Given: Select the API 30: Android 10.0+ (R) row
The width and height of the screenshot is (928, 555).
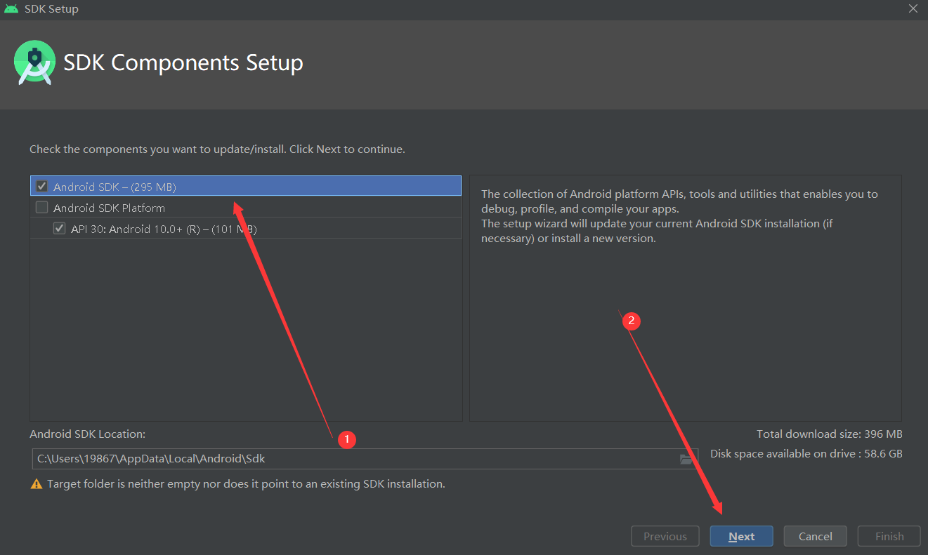Looking at the screenshot, I should [x=246, y=228].
